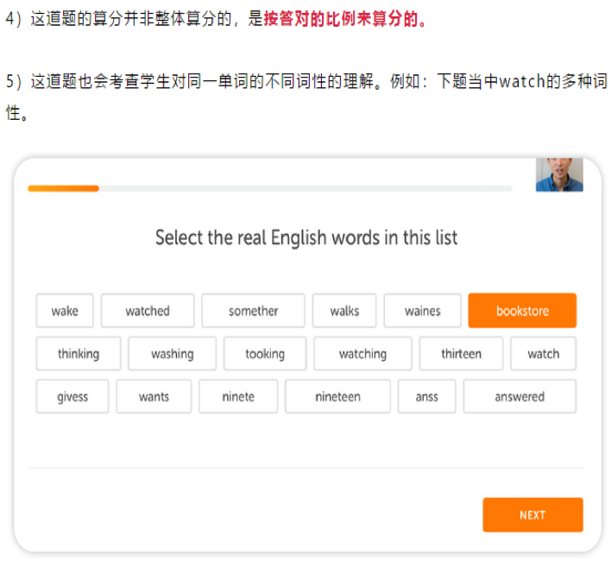611x561 pixels.
Task: Pick the word 'wants'
Action: point(154,396)
